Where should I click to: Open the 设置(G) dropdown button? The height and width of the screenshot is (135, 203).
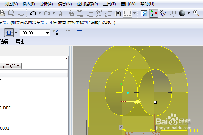[10, 66]
